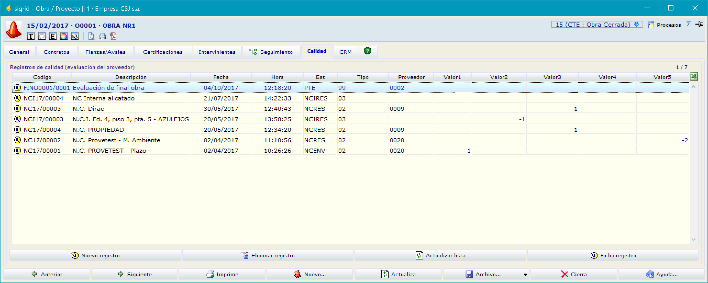
Task: Click the Nuevo... button
Action: click(310, 274)
